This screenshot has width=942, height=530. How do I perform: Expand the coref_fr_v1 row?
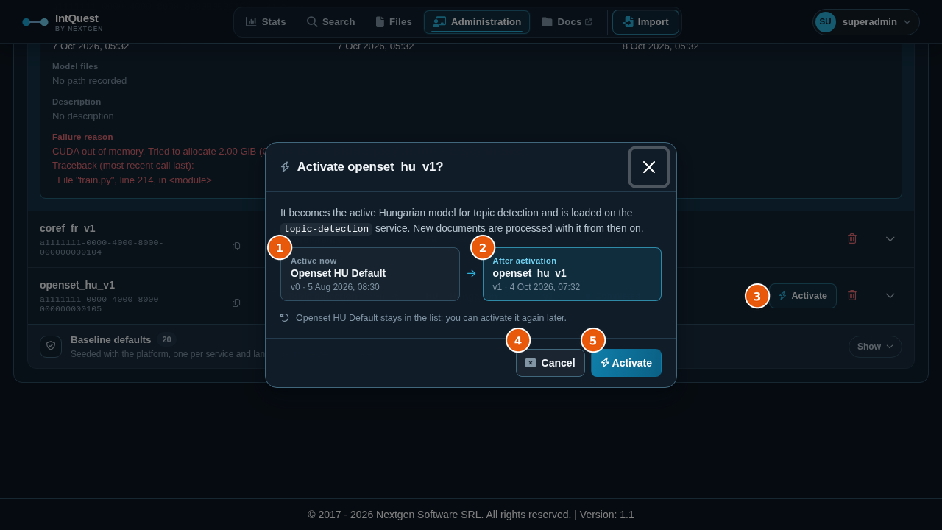[x=890, y=239]
